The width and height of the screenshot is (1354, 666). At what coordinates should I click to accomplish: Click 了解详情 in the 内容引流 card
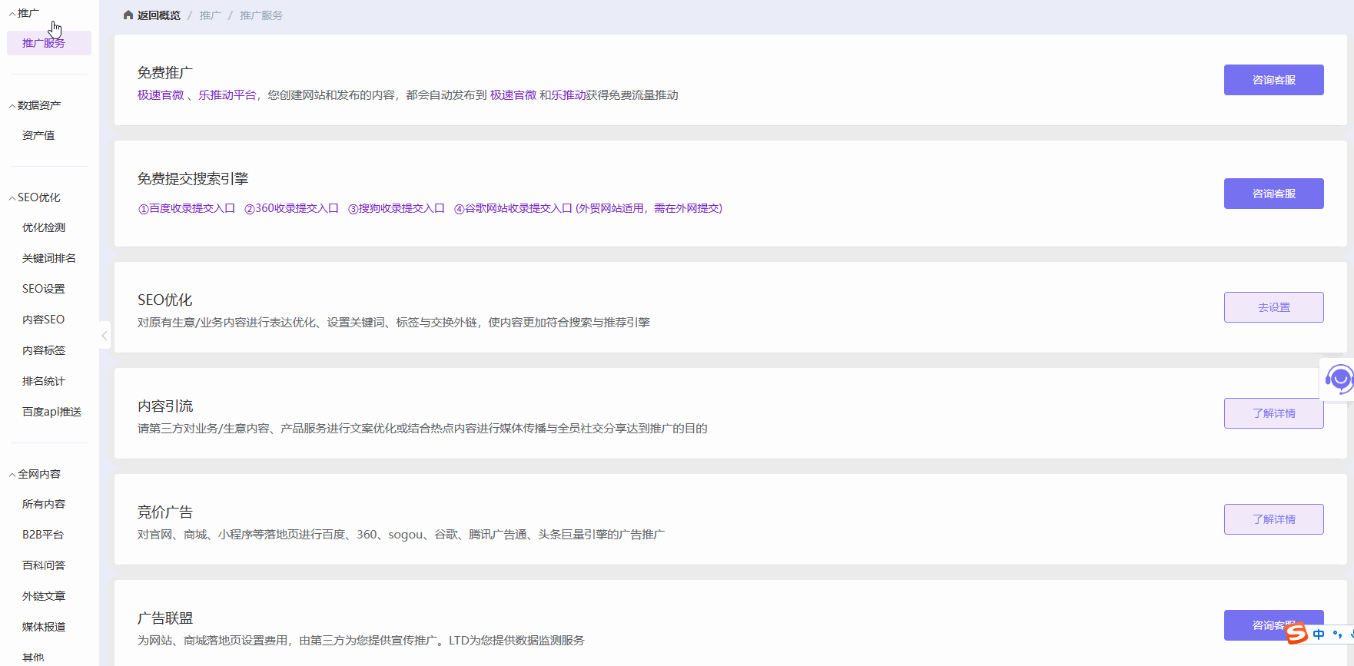coord(1274,413)
